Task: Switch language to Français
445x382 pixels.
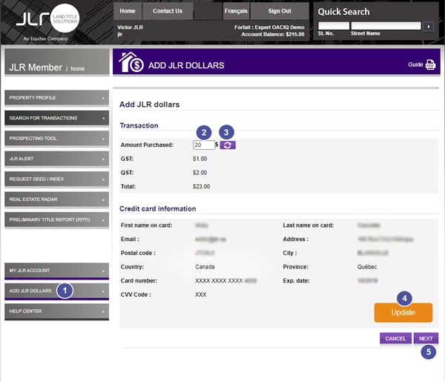Action: pyautogui.click(x=236, y=11)
